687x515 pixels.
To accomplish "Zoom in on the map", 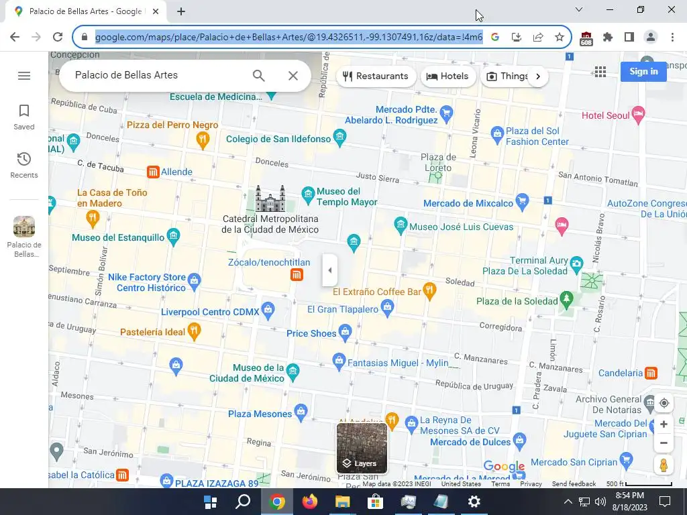I will [x=664, y=424].
